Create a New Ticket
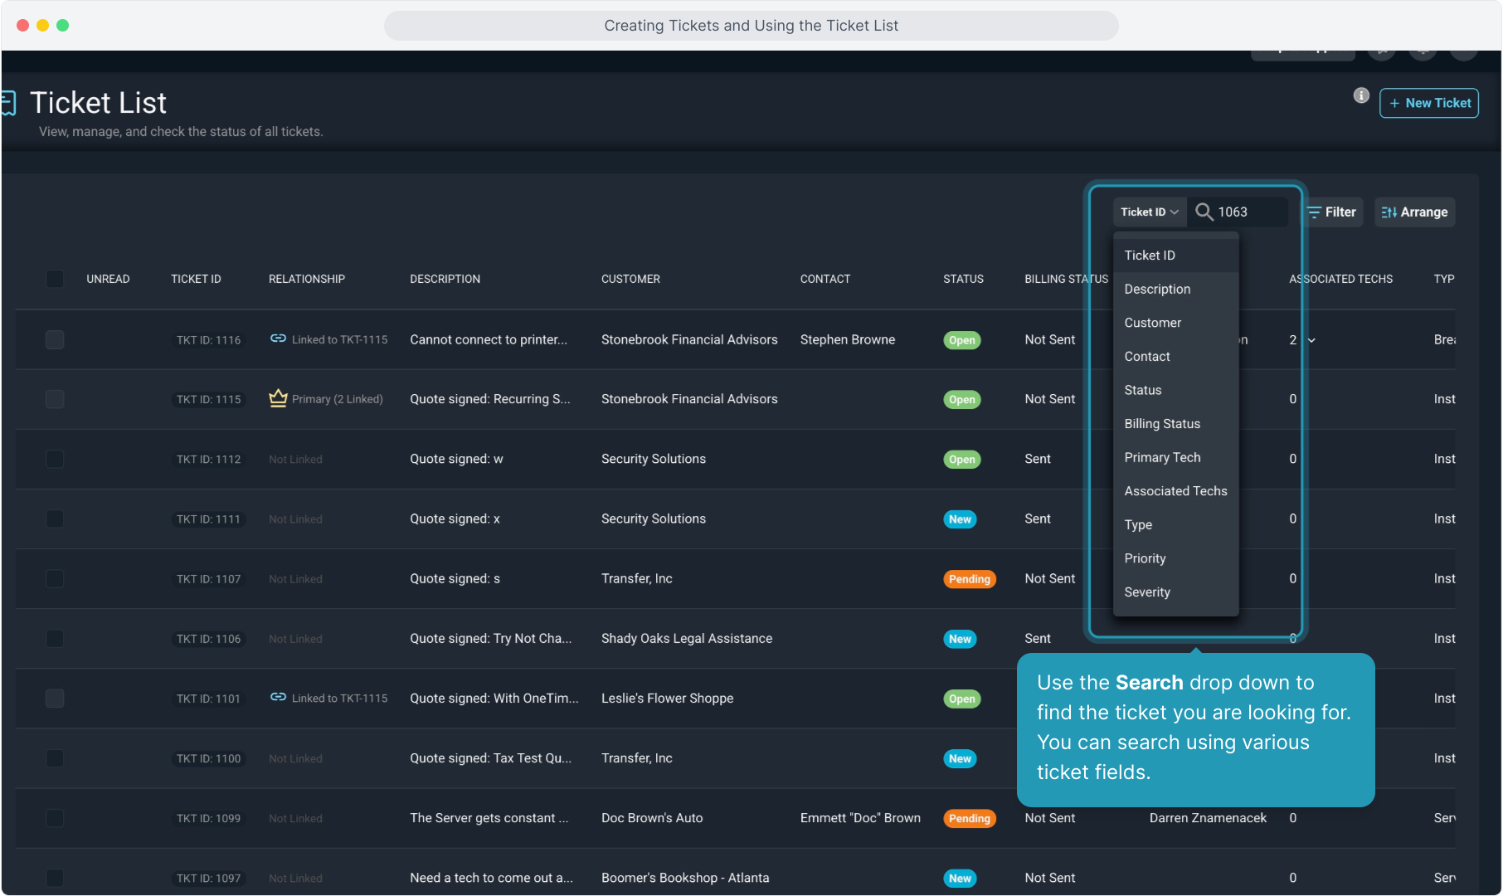Screen dimensions: 1503x896 click(1428, 103)
